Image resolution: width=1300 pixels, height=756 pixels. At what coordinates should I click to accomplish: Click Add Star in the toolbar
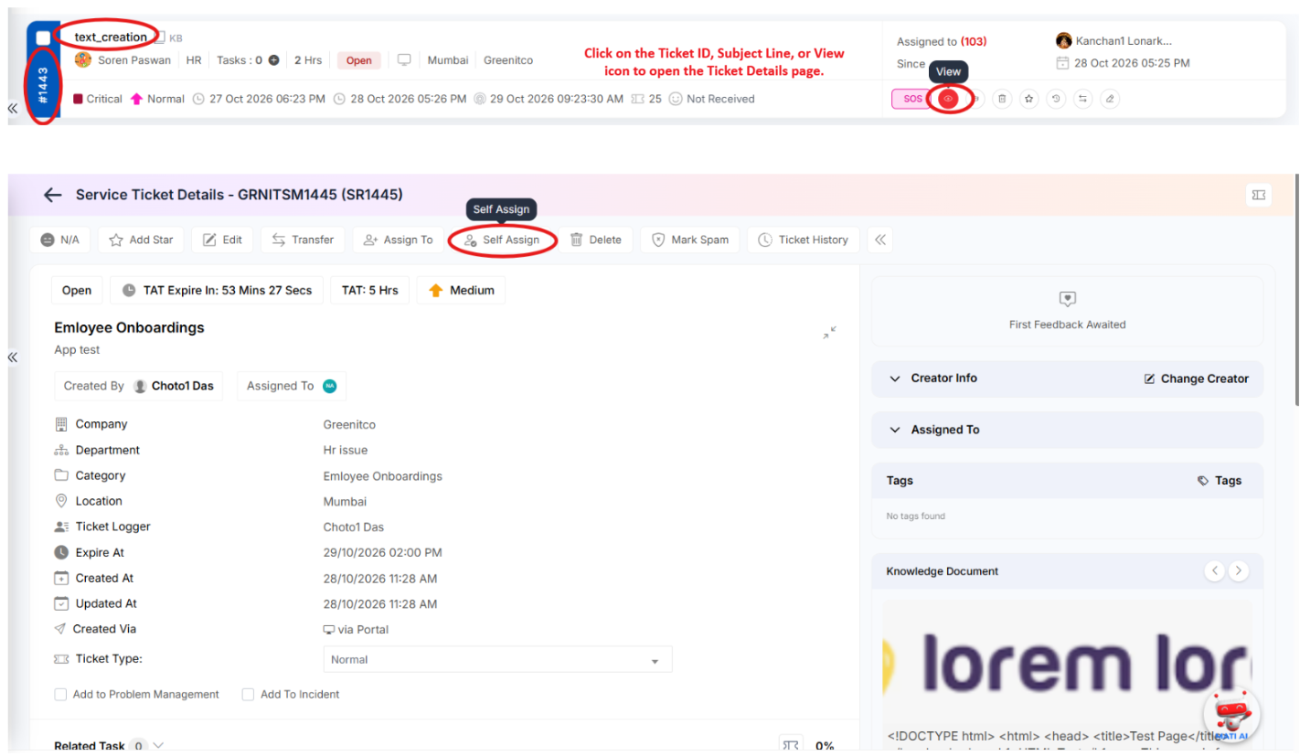(x=141, y=240)
